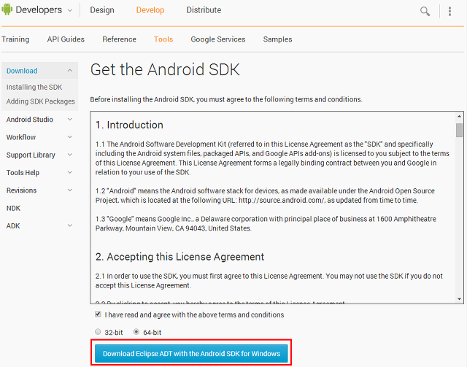The width and height of the screenshot is (467, 367).
Task: Click '2. Accepting this License Agreement' heading
Action: coord(180,257)
